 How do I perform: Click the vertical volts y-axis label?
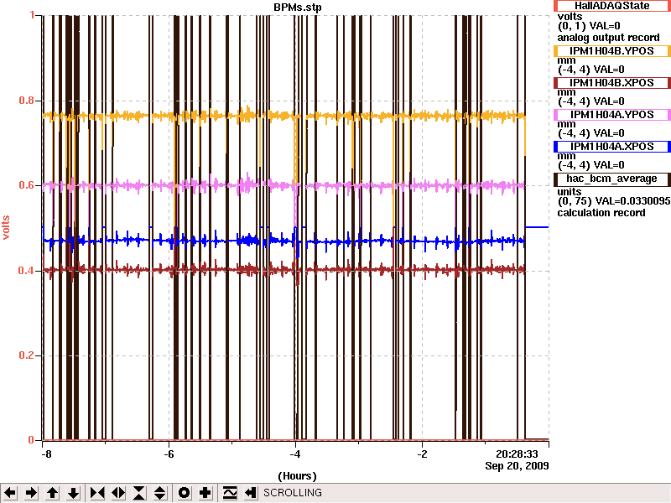(6, 227)
